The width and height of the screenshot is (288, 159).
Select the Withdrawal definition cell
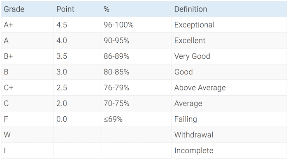point(229,135)
